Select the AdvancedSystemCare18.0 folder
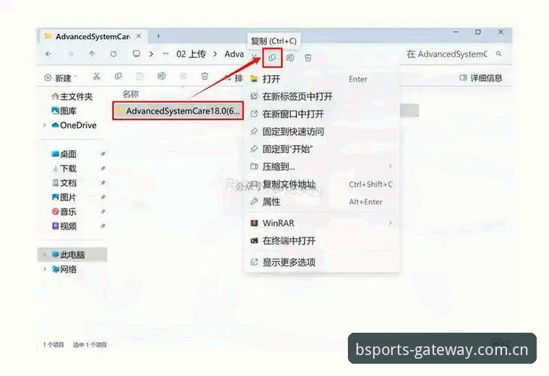549x376 pixels. [x=178, y=110]
